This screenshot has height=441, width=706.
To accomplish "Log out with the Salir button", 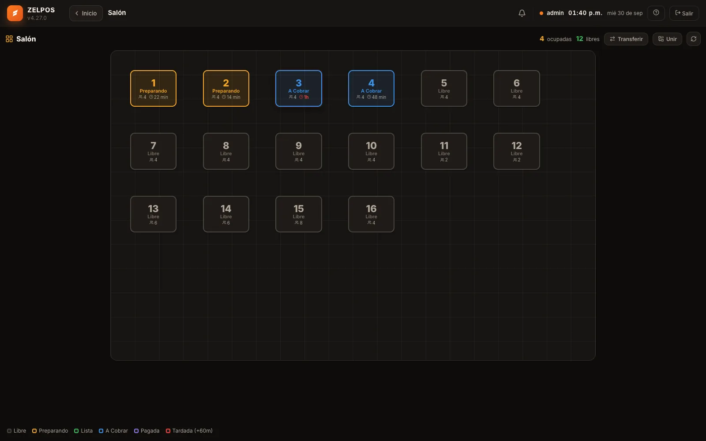I will pos(684,13).
